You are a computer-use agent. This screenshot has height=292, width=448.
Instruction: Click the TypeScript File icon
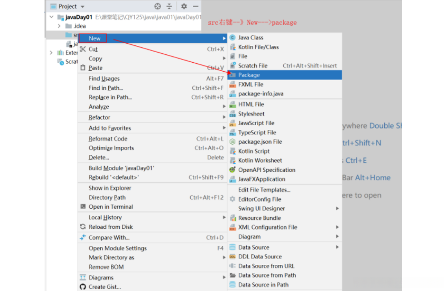[x=232, y=132]
